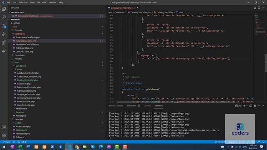The image size is (267, 150).
Task: Open the View menu
Action: click(32, 2)
